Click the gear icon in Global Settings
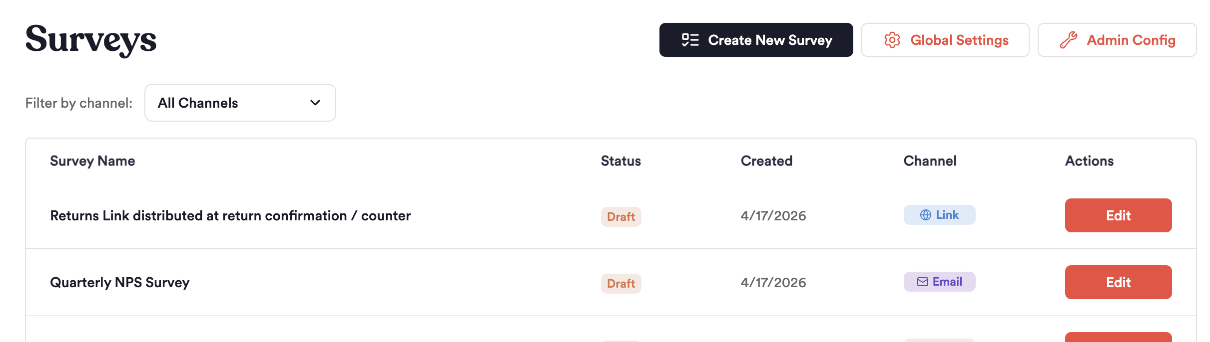This screenshot has width=1210, height=342. [892, 40]
